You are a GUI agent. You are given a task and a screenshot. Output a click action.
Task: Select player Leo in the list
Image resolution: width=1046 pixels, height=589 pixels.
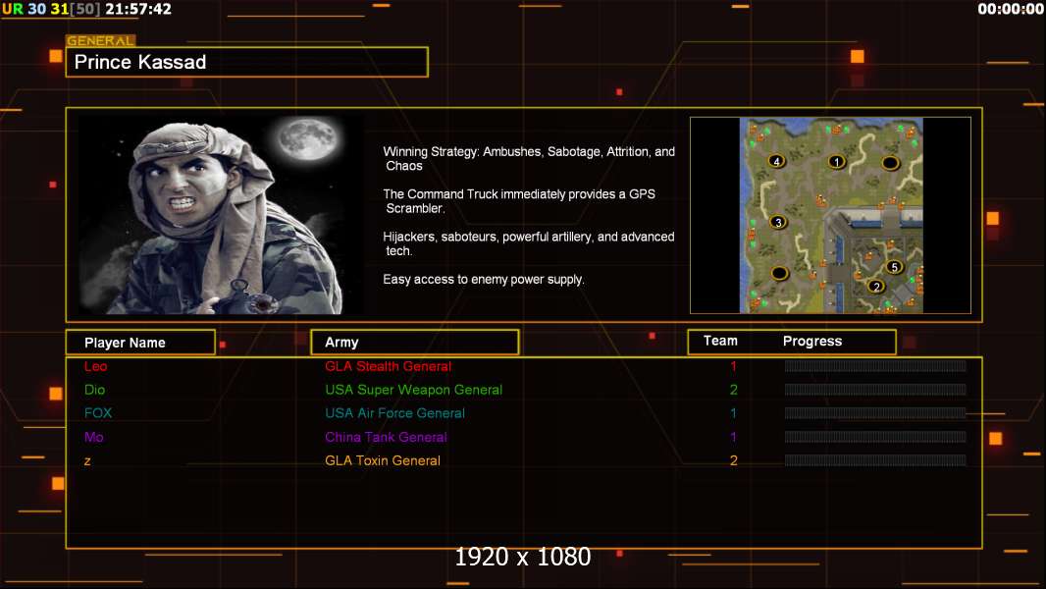click(x=95, y=366)
